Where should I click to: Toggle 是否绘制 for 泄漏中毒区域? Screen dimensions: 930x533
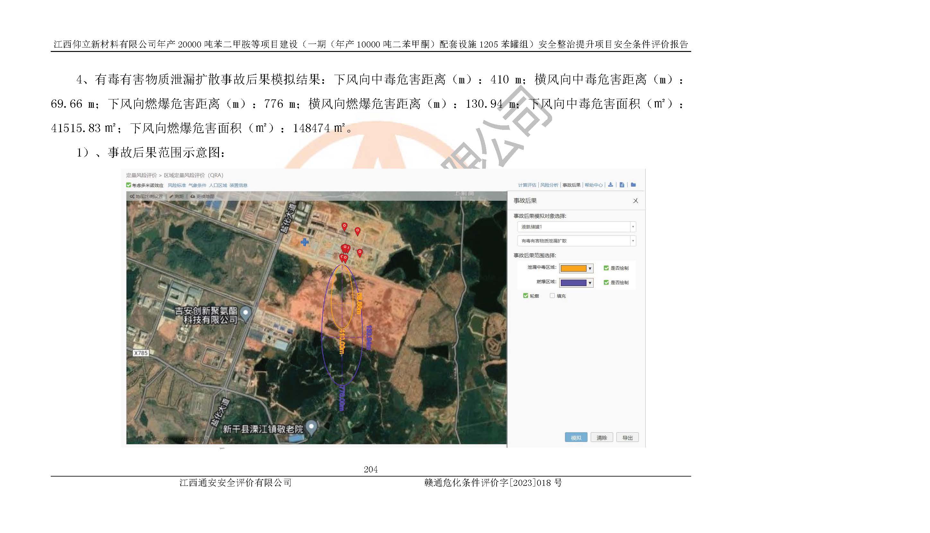point(606,268)
